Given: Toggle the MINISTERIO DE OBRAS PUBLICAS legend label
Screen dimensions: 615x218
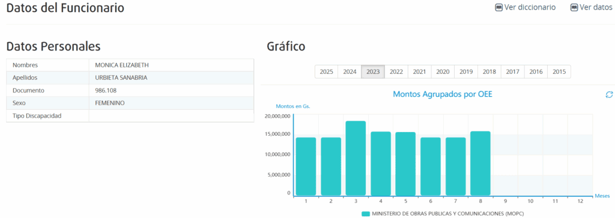Looking at the screenshot, I should 447,214.
